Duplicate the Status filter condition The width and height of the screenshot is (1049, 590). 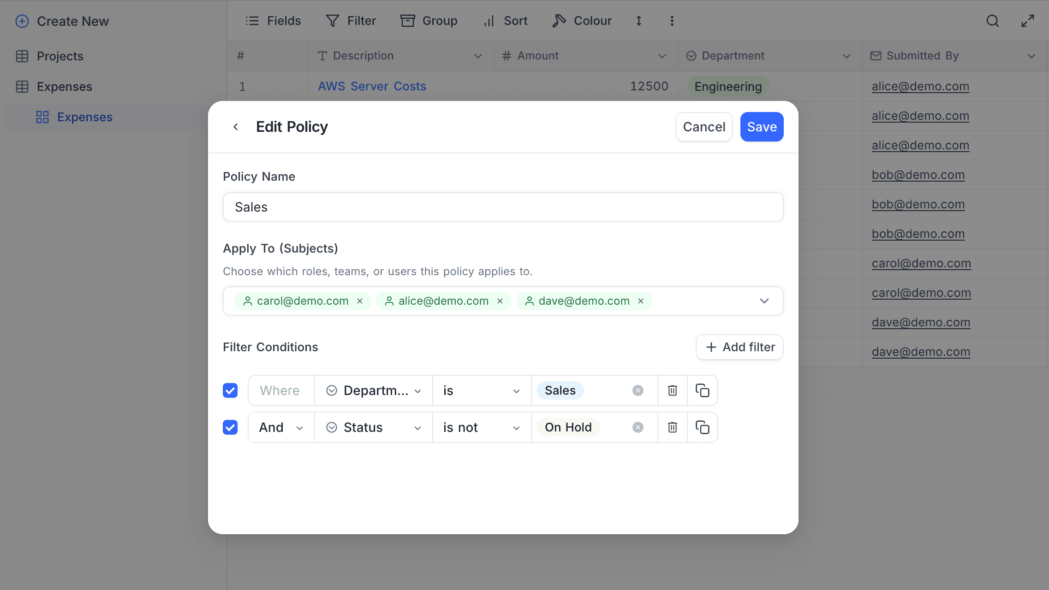[703, 427]
